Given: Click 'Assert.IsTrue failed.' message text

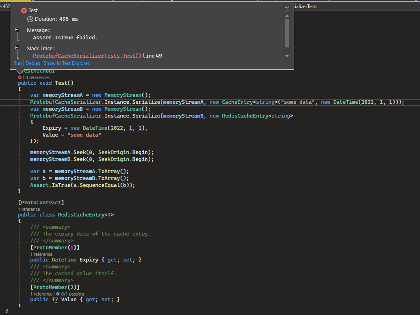Looking at the screenshot, I should pos(65,37).
